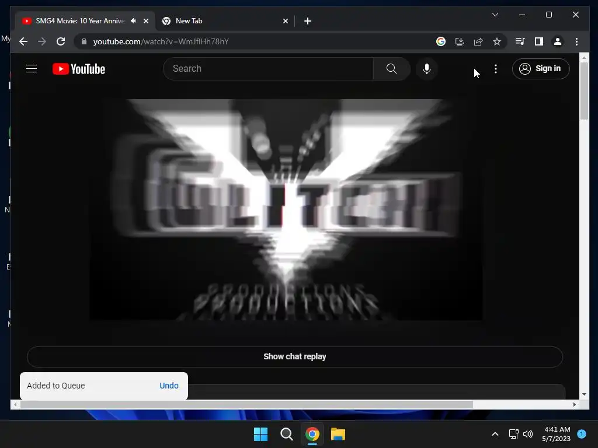Screen dimensions: 598x448
Task: Open the Chrome profile avatar
Action: click(558, 41)
